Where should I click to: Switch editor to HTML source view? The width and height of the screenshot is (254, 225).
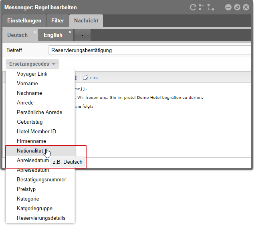click(94, 78)
